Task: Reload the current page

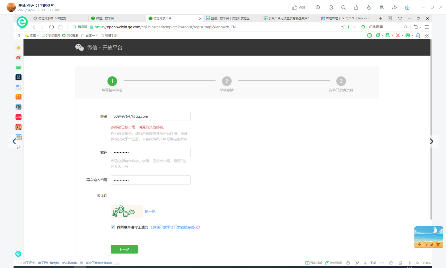Action: (x=51, y=27)
